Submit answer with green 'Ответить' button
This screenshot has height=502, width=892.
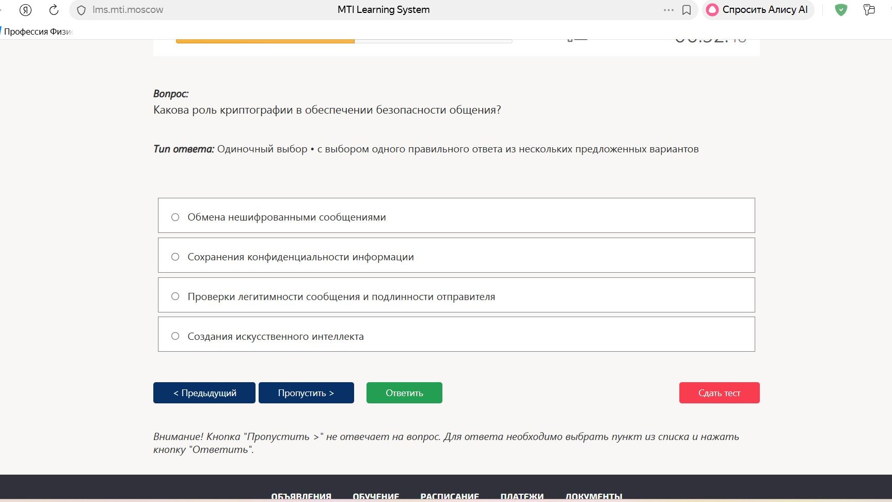(x=404, y=393)
